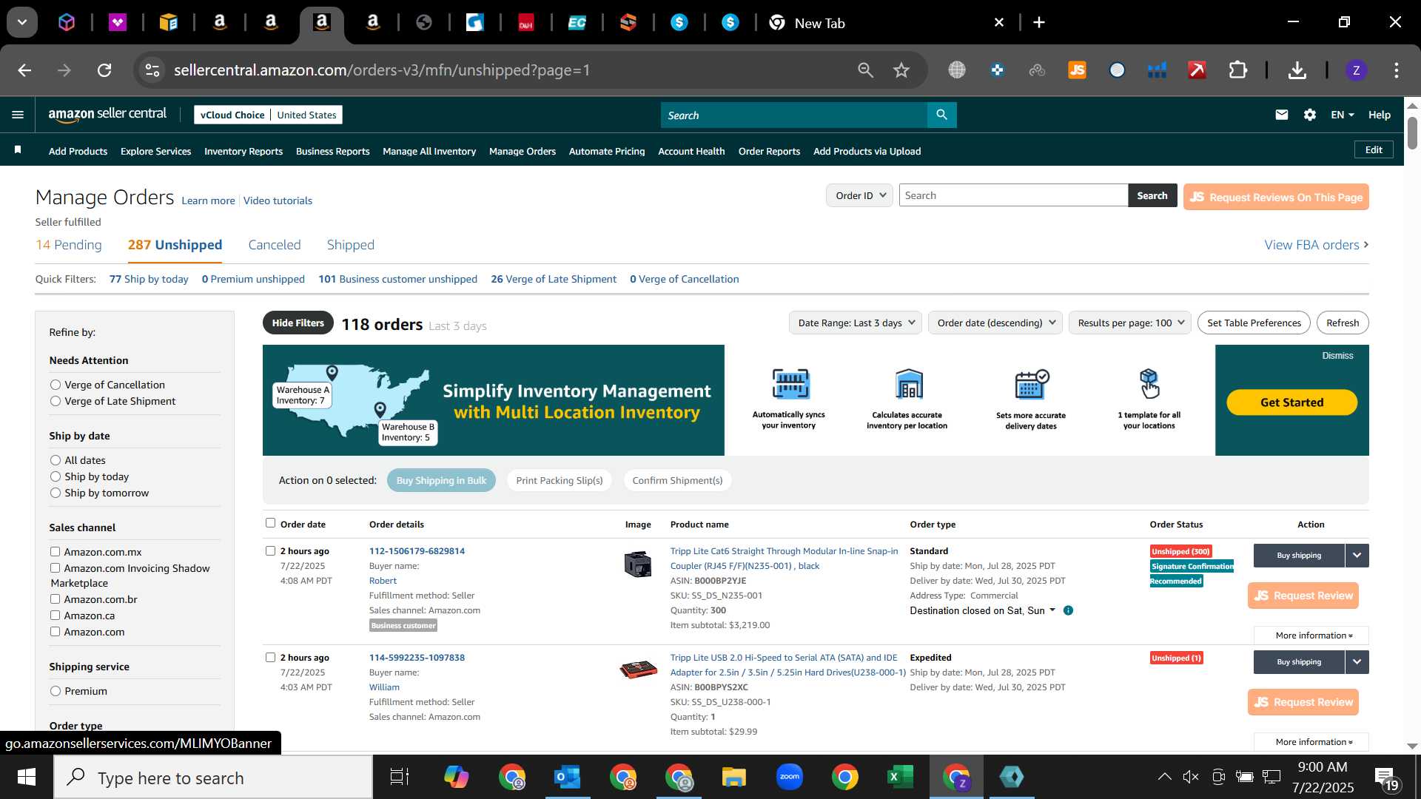Select order 114-5992235-1097838 checkbox
The width and height of the screenshot is (1421, 799).
[x=270, y=657]
